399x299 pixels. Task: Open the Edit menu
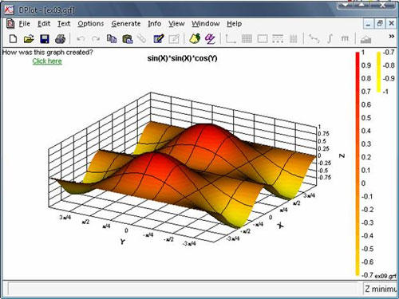44,24
